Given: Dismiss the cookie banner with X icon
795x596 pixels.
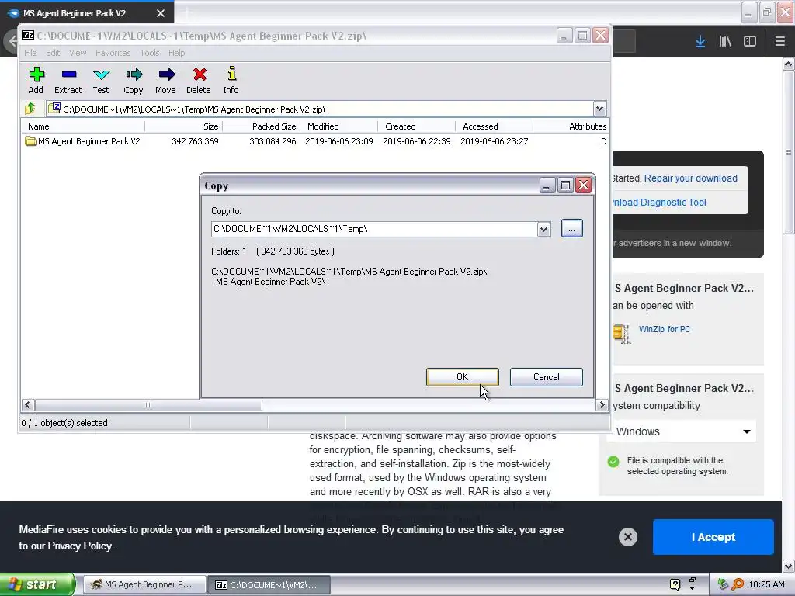Looking at the screenshot, I should [627, 537].
